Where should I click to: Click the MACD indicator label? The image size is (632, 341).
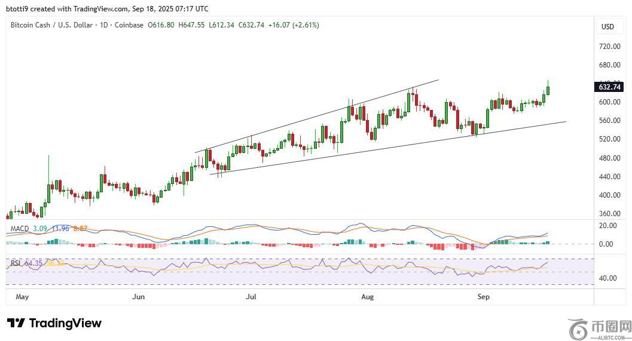[20, 228]
